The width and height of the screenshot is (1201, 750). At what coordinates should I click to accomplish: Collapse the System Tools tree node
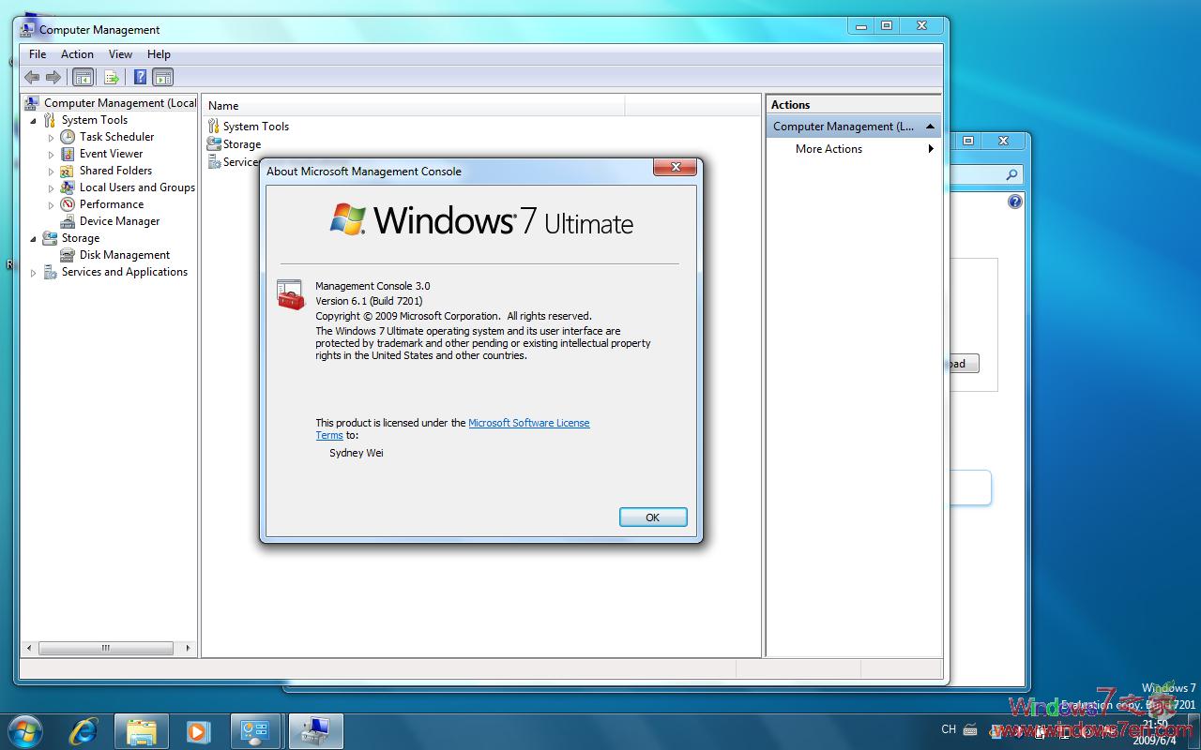pyautogui.click(x=34, y=121)
